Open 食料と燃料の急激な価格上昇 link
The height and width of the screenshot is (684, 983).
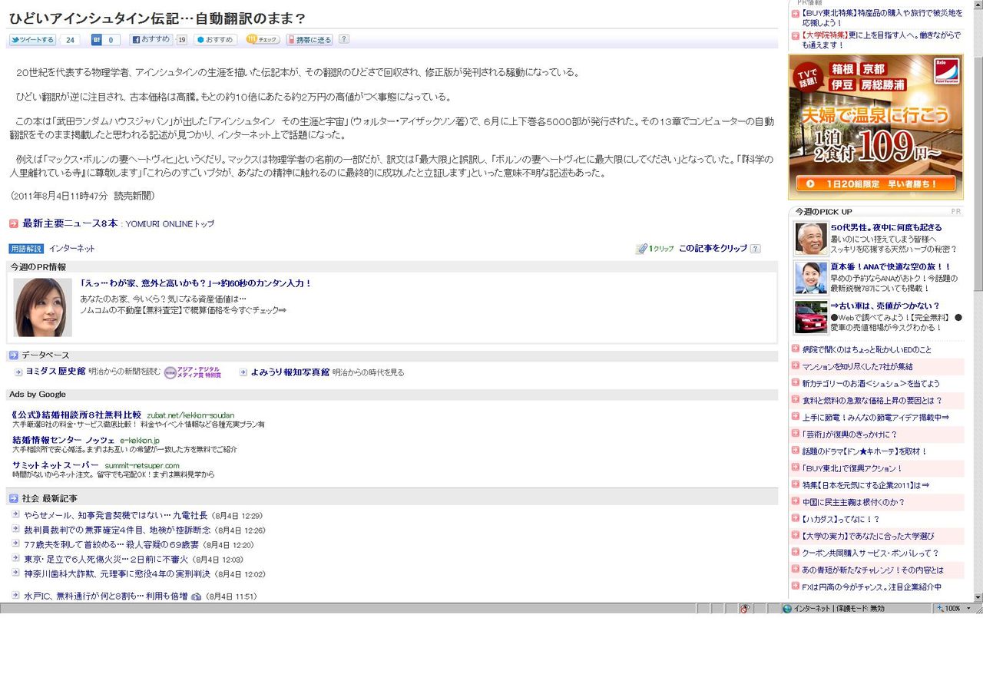pos(872,400)
